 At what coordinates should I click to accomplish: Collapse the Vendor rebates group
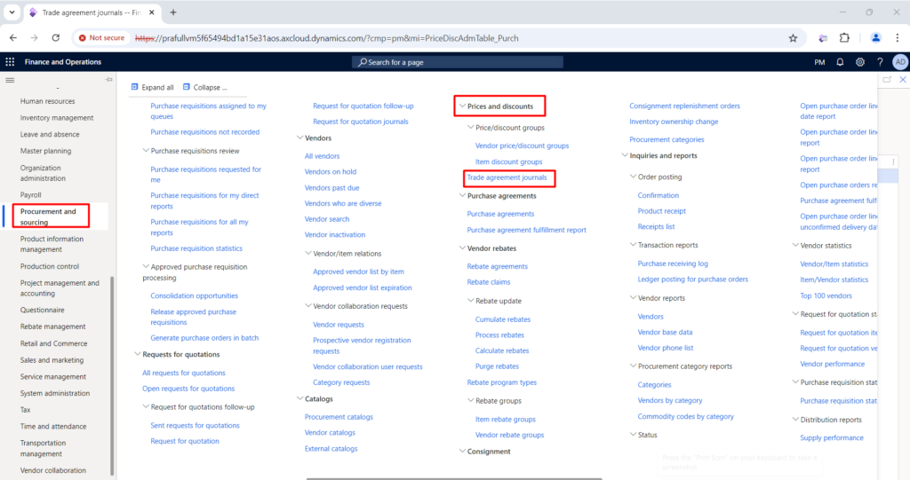click(462, 248)
